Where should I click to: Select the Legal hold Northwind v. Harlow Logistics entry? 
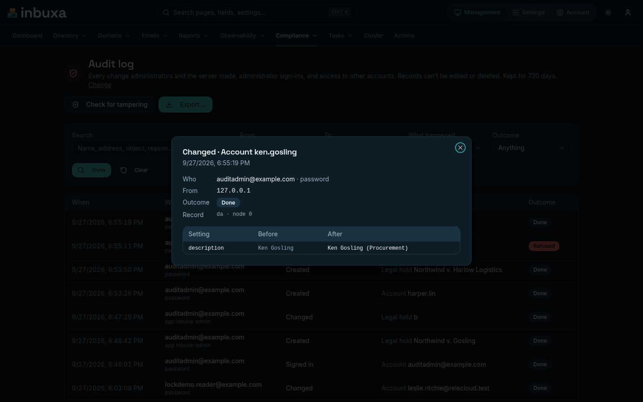click(x=442, y=270)
